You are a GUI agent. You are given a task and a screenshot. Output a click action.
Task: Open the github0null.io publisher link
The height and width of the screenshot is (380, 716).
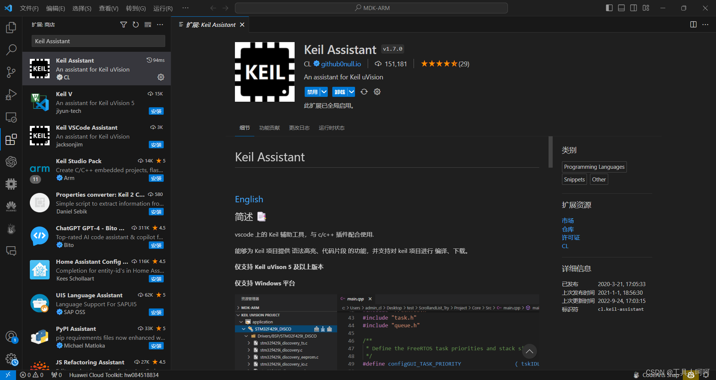click(341, 64)
